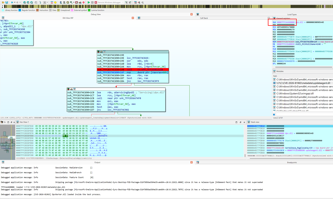Click the red breakpoint diamond toolbar icon

[83, 2]
